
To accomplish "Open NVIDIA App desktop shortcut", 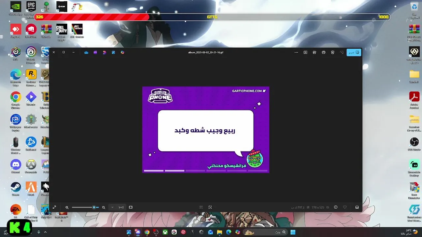I will pyautogui.click(x=15, y=8).
